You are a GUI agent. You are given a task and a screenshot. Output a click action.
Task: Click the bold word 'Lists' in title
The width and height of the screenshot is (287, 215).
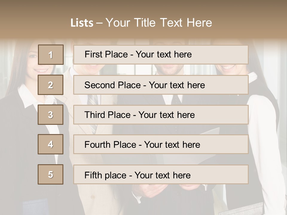point(82,23)
